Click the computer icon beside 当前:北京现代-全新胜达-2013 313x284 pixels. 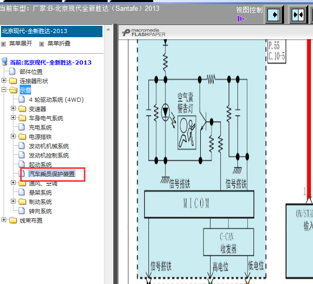pos(5,62)
